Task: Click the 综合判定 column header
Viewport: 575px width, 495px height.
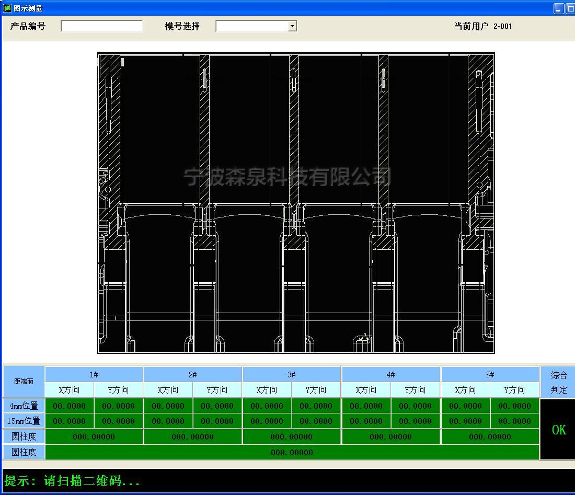Action: [558, 382]
